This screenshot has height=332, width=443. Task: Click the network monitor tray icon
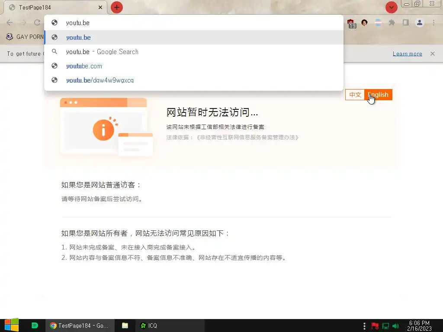[x=385, y=326]
